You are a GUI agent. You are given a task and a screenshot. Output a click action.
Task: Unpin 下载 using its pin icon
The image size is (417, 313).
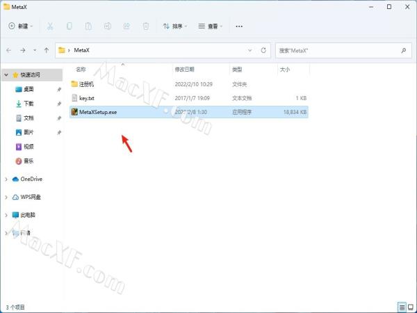[59, 104]
